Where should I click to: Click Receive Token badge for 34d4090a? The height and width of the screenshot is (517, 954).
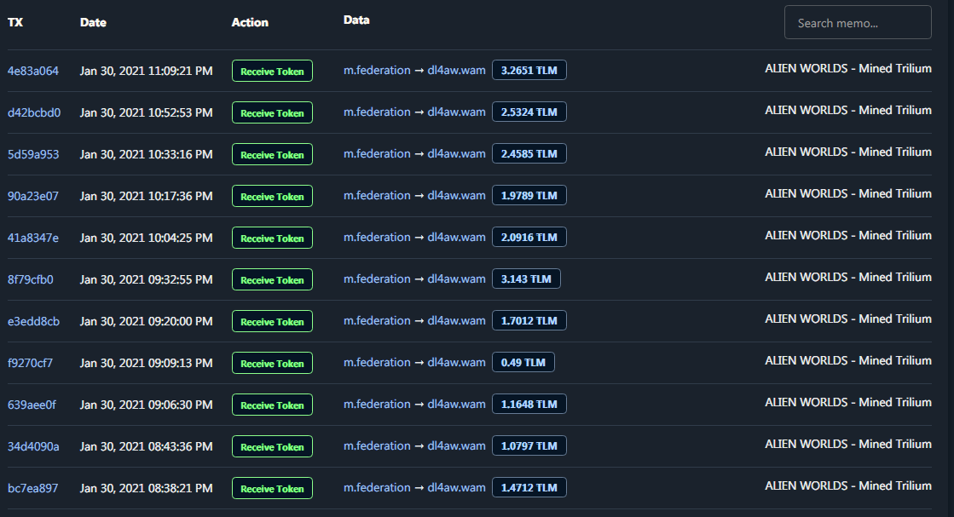[x=272, y=446]
